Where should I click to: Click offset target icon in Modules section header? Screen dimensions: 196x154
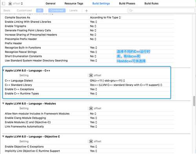coord(91,108)
